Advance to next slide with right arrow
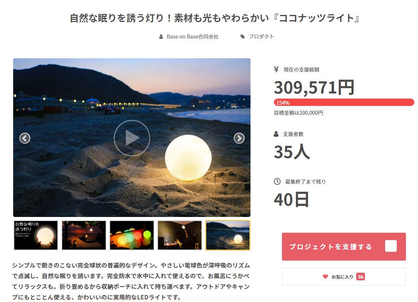Image resolution: width=418 pixels, height=302 pixels. point(239,138)
